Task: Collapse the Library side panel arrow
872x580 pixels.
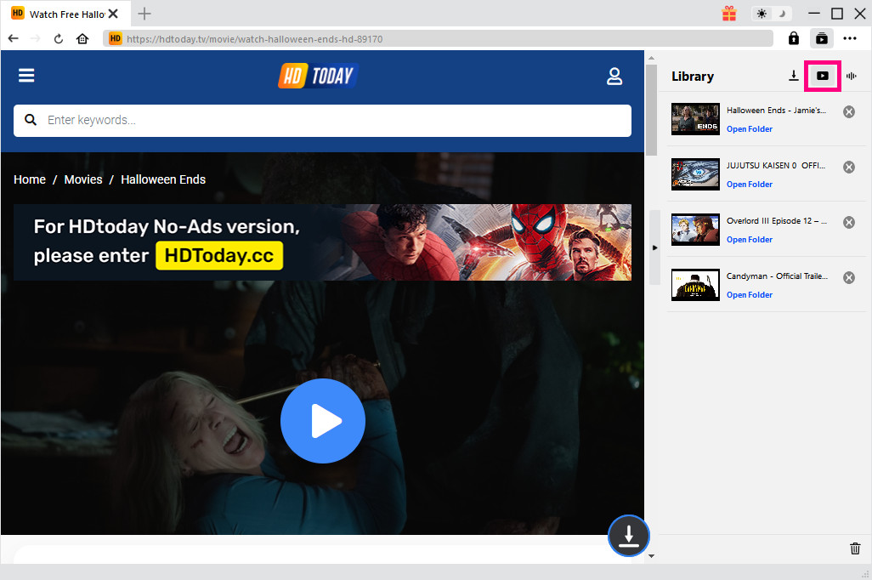Action: [654, 247]
